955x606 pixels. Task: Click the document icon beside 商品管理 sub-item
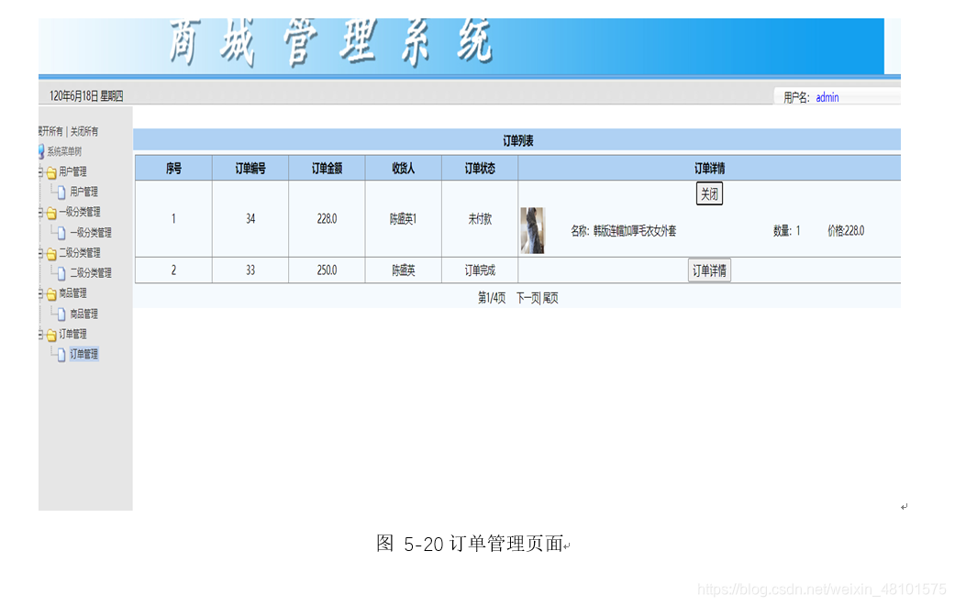click(62, 313)
